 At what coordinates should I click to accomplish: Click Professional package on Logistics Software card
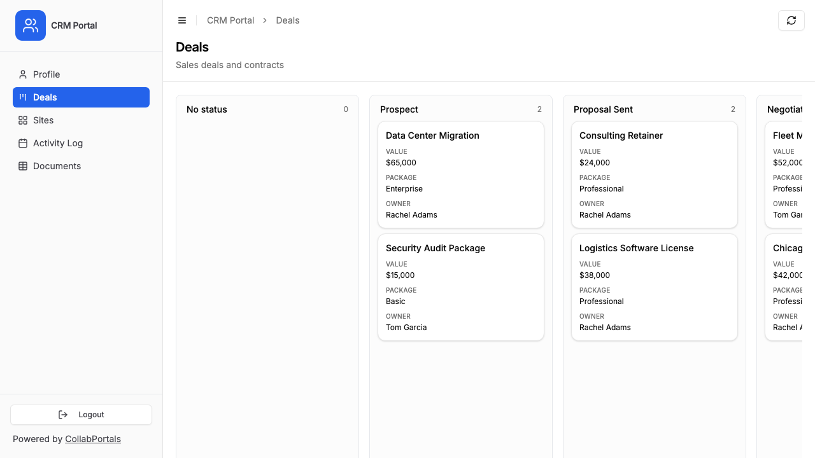coord(602,302)
